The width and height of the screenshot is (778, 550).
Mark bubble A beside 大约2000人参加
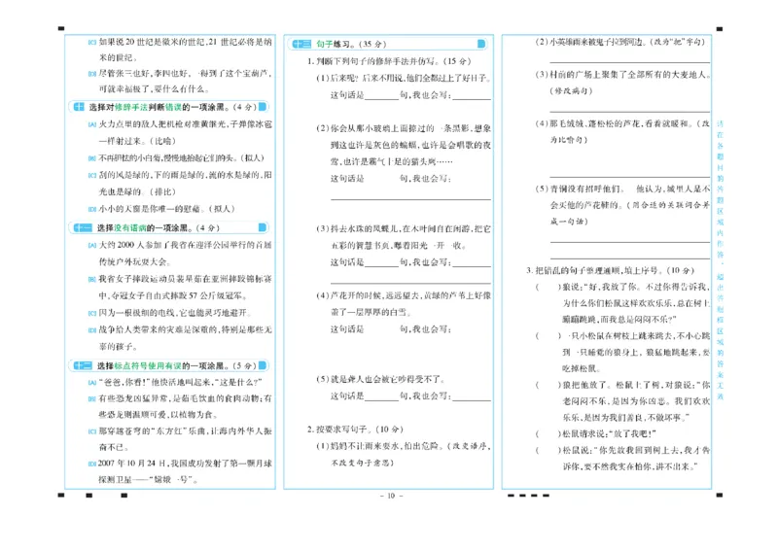coord(91,246)
